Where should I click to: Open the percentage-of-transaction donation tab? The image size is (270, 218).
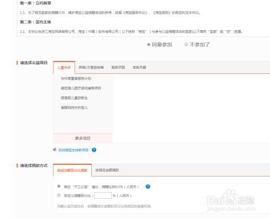pos(72,170)
